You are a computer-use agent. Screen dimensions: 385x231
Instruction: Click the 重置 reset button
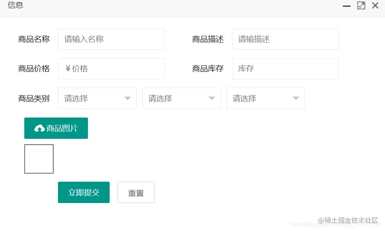pos(136,192)
